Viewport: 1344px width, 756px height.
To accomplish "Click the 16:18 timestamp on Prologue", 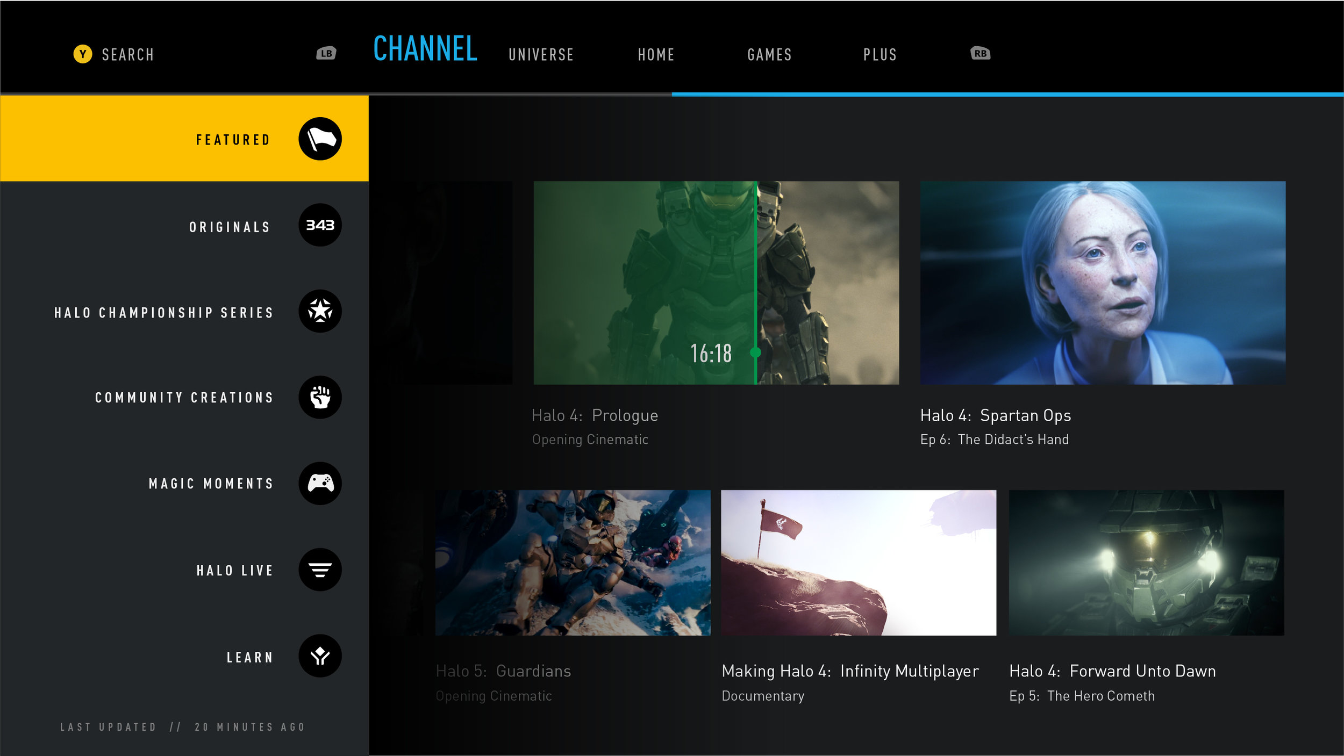I will point(711,354).
